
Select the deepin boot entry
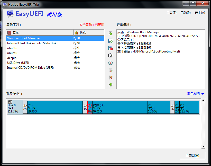coord(55,58)
